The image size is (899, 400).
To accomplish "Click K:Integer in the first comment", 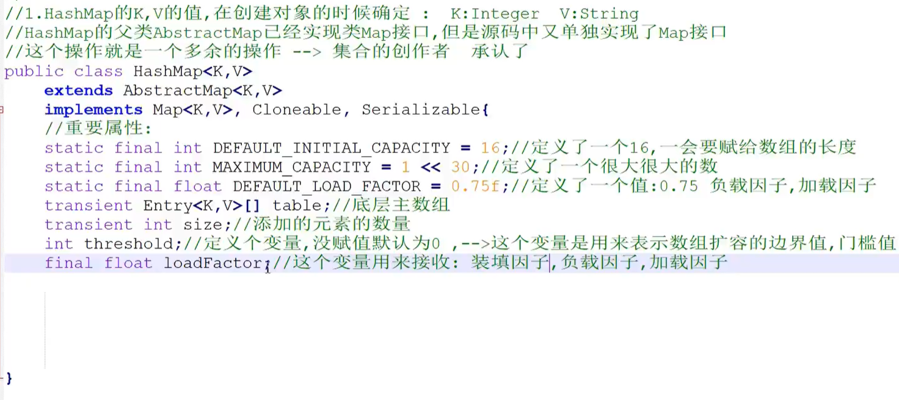I will tap(495, 13).
